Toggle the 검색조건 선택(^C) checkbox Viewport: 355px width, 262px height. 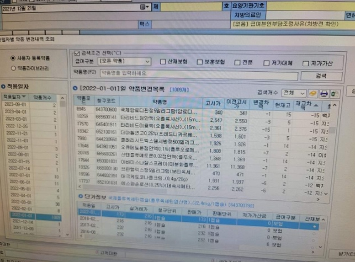(77, 53)
